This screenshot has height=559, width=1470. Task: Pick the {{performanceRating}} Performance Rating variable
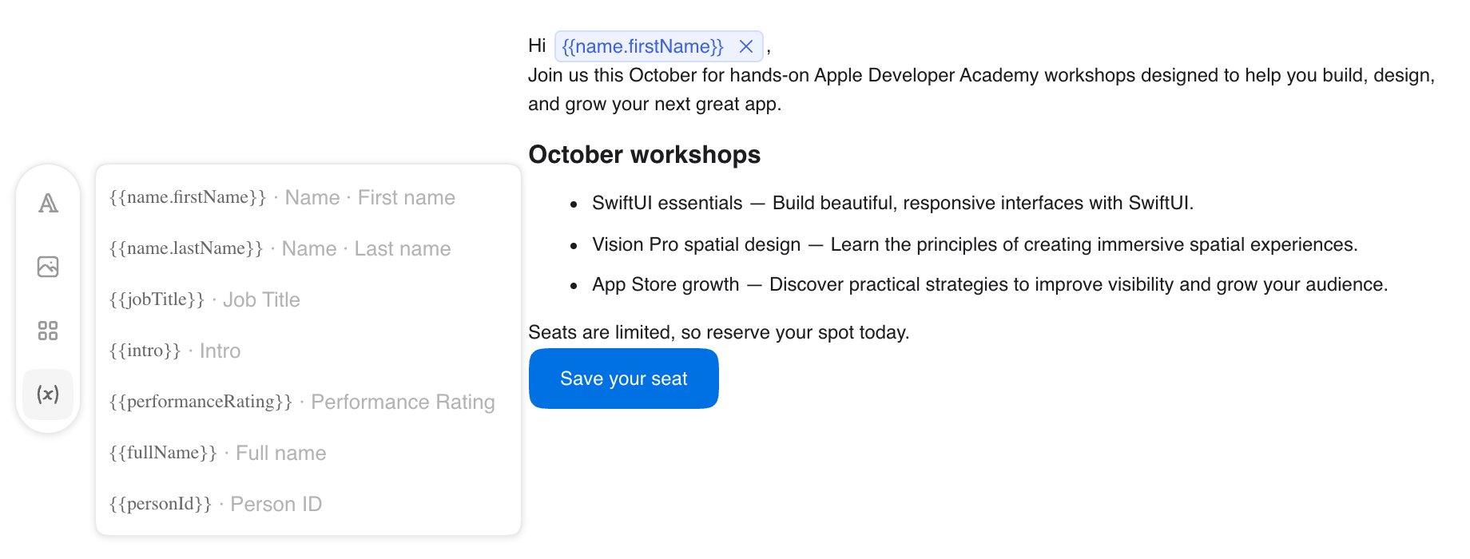tap(308, 402)
